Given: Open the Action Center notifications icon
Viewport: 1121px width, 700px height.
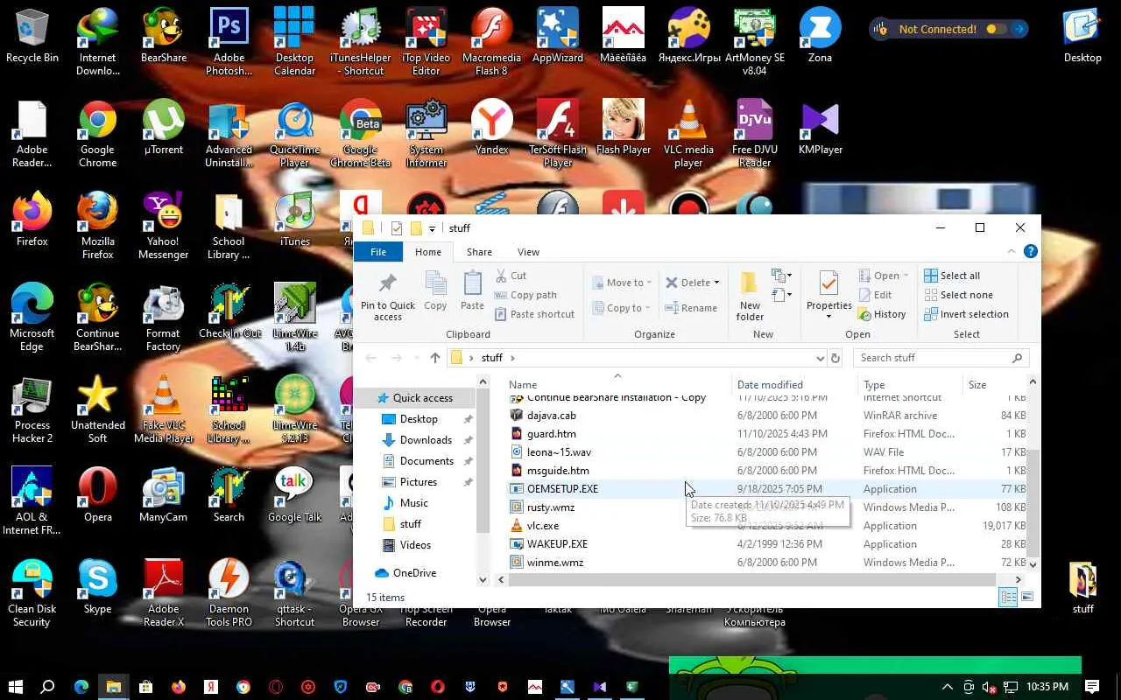Looking at the screenshot, I should pos(1092,687).
